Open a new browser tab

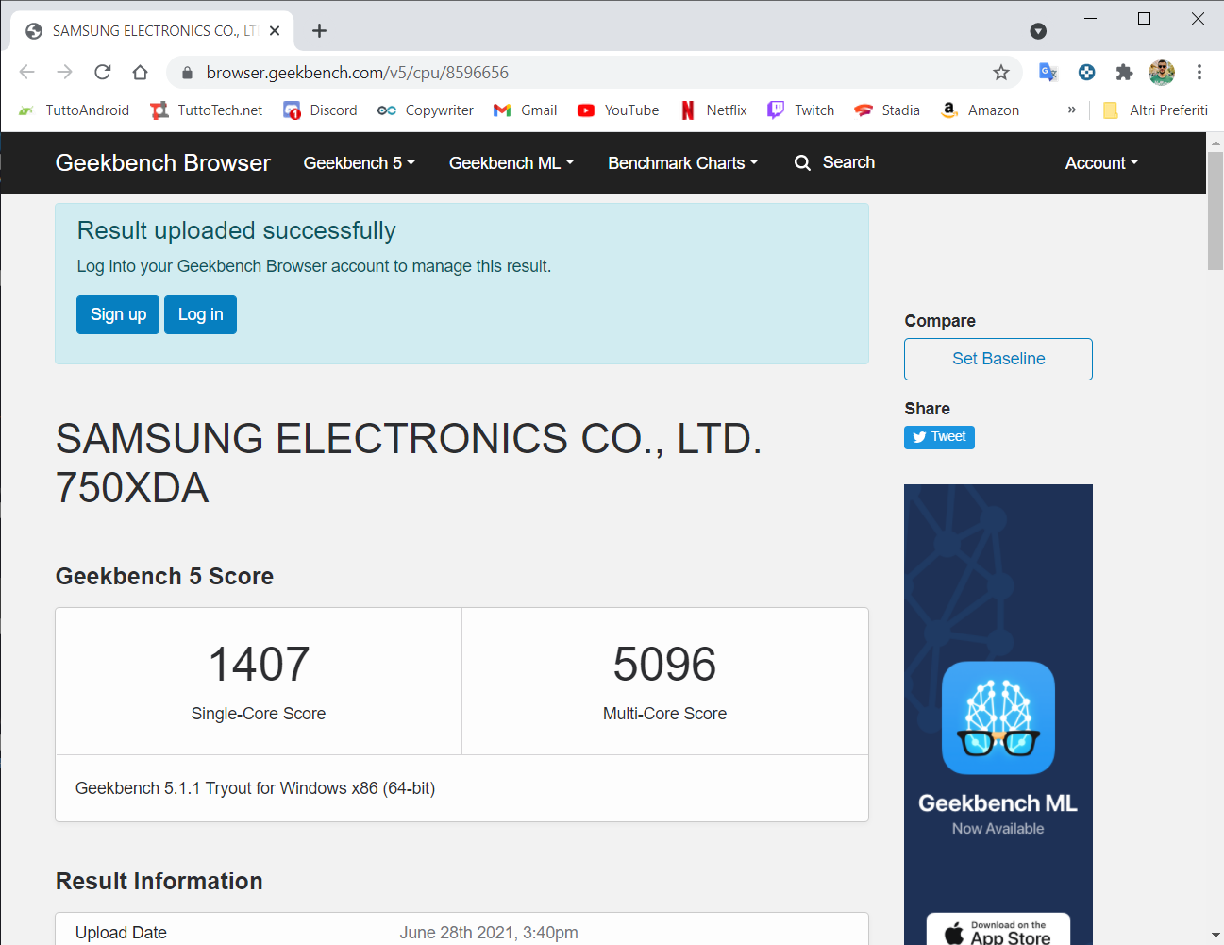click(320, 31)
